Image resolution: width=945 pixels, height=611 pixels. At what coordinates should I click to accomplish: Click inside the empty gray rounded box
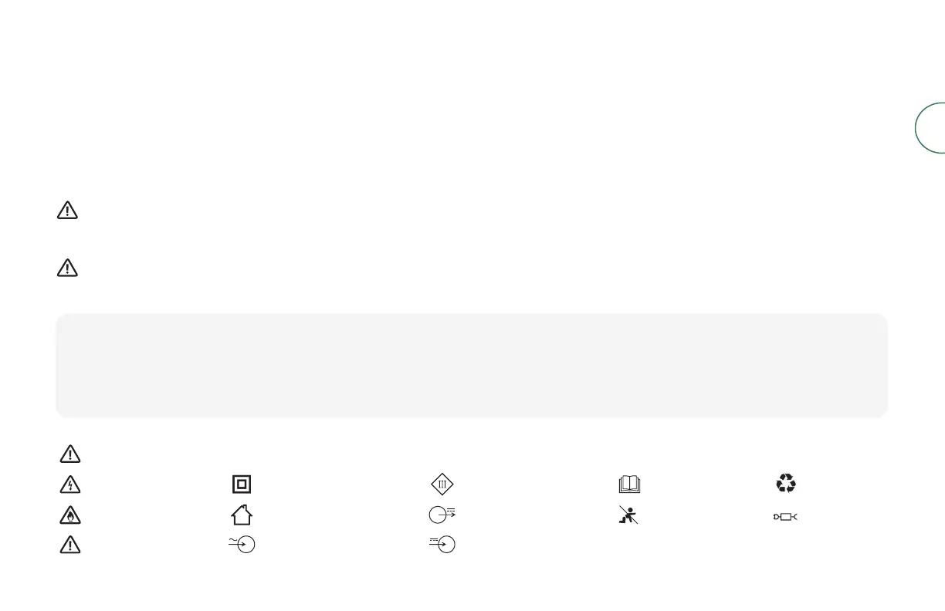(x=472, y=365)
